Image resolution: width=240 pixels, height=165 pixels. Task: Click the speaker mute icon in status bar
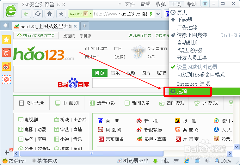(x=207, y=161)
